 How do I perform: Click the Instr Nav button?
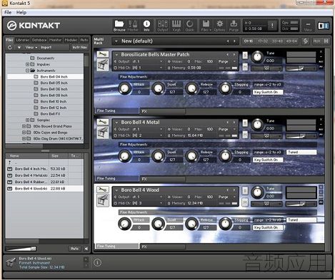[79, 47]
